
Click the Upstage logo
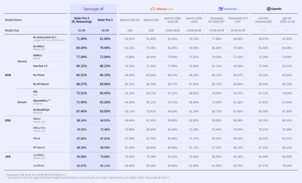click(x=93, y=9)
